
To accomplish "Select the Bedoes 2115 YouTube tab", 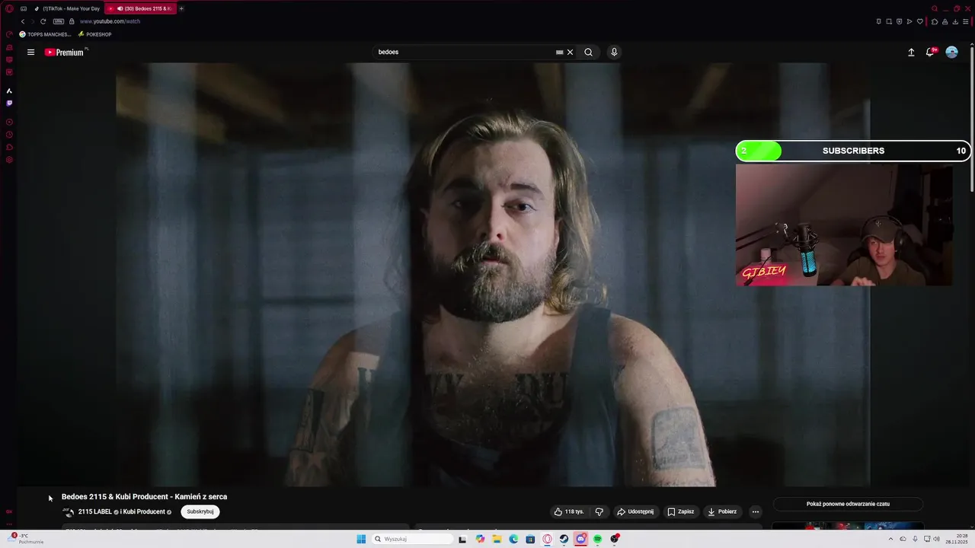I will [140, 8].
